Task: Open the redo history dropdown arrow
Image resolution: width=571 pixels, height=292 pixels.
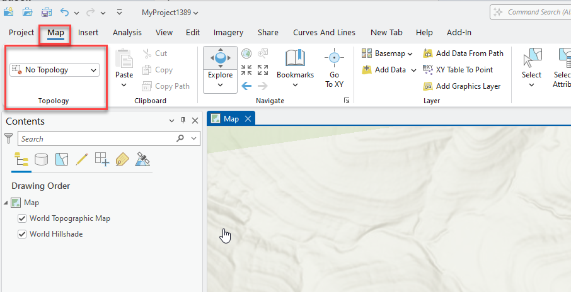Action: pos(103,13)
